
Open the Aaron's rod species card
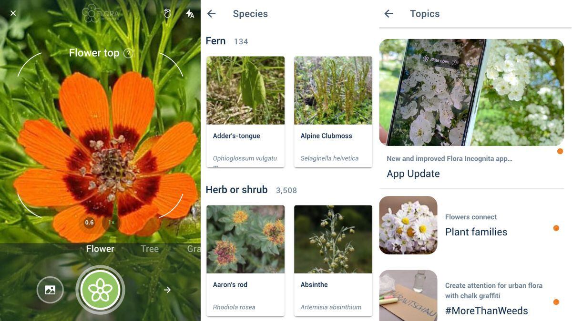coord(245,261)
